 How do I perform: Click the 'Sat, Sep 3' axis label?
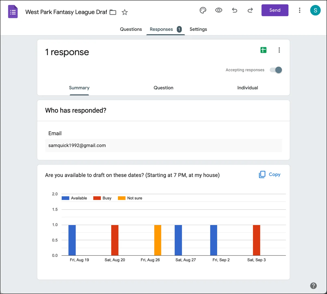[256, 260]
